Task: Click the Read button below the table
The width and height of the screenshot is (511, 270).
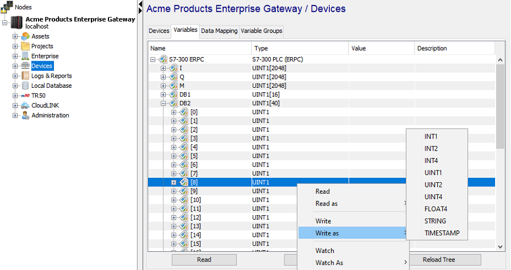Action: [x=204, y=260]
